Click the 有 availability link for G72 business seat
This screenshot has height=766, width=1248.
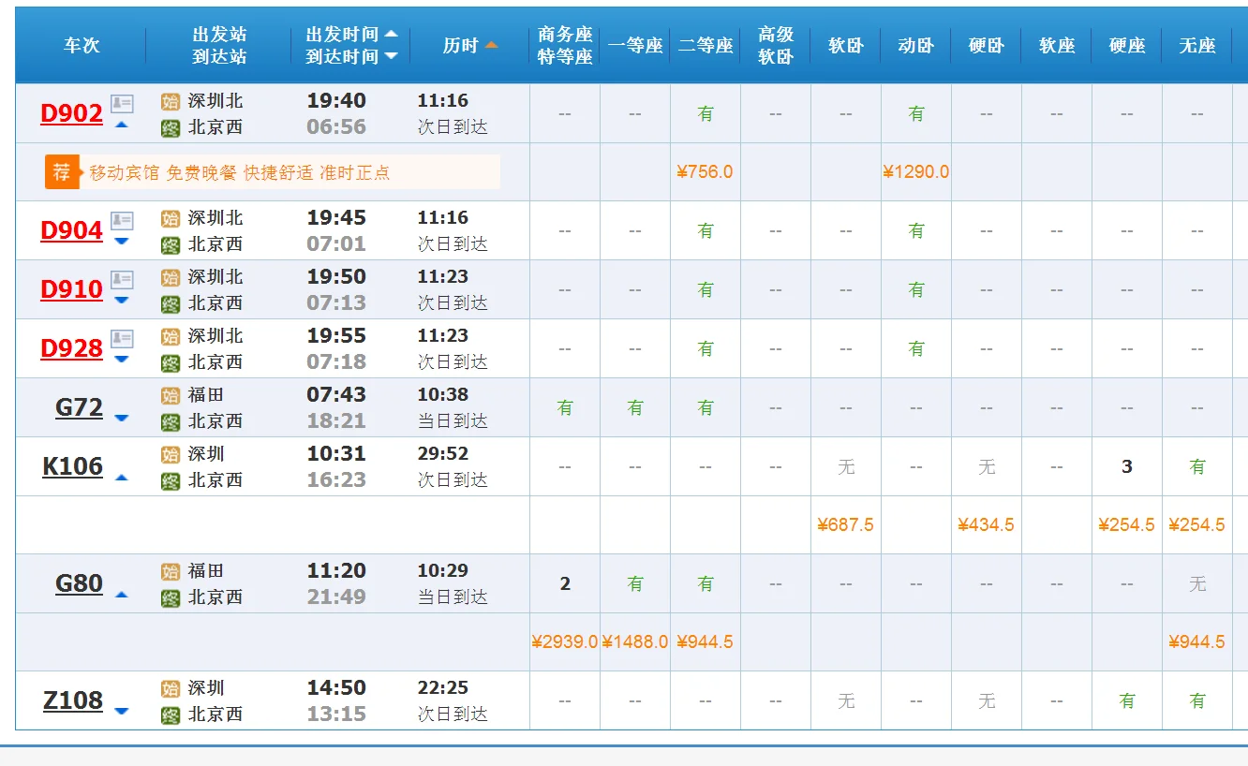click(564, 407)
